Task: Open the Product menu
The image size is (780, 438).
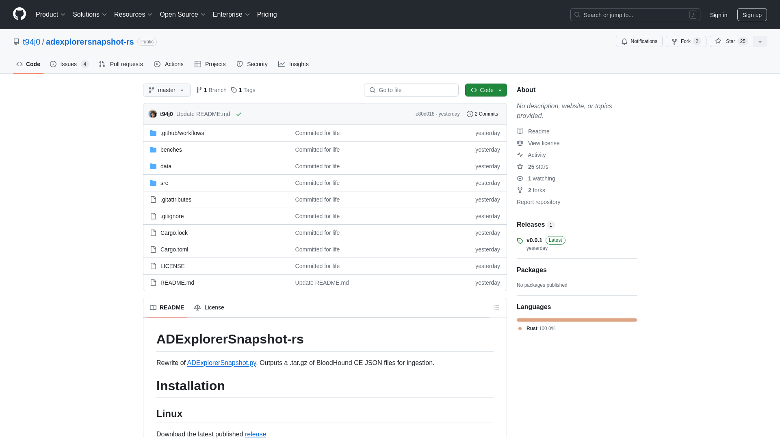Action: click(50, 15)
